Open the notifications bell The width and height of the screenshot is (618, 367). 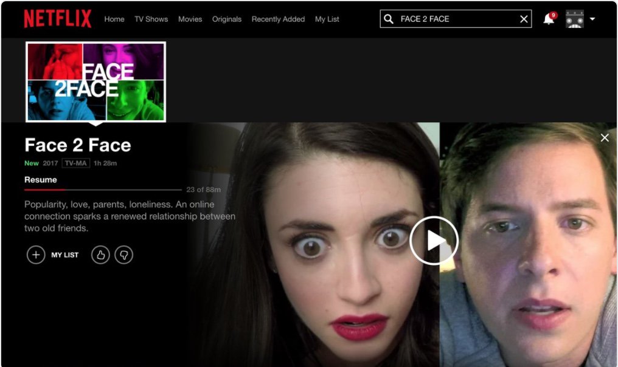pos(549,18)
